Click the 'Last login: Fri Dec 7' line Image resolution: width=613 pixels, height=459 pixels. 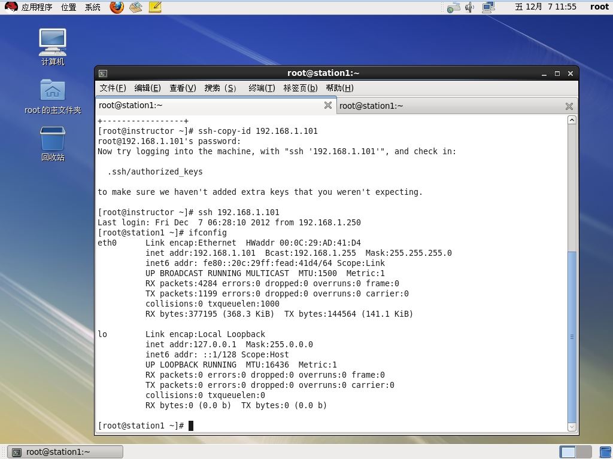(x=229, y=222)
